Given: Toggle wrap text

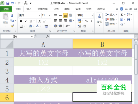Looking at the screenshot, I should point(71,15).
